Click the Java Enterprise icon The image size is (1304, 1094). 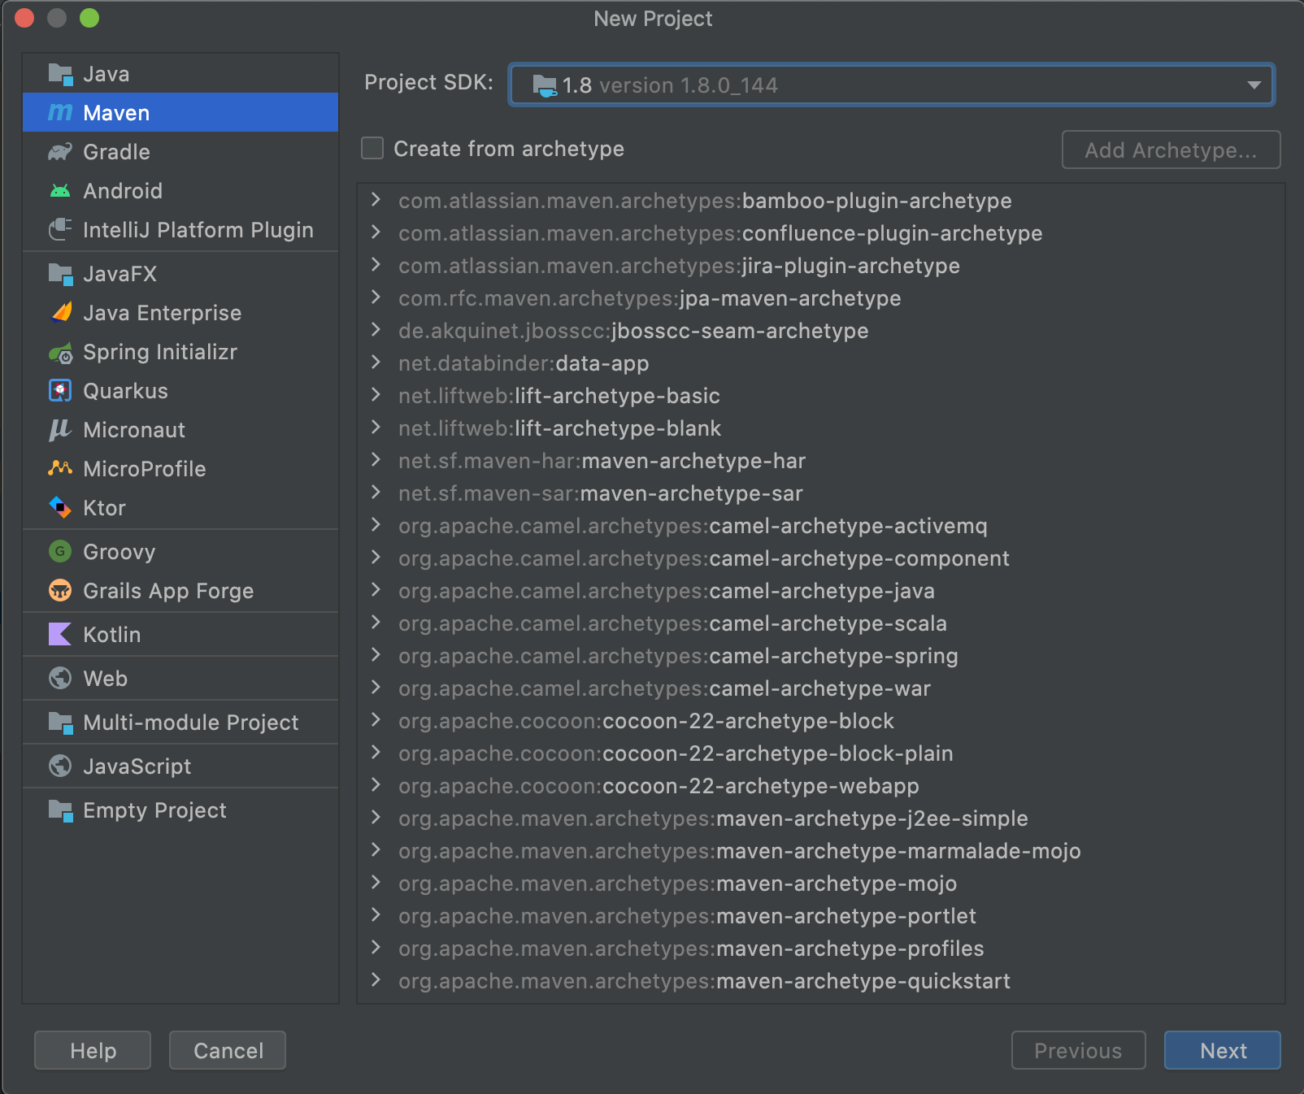(x=60, y=313)
